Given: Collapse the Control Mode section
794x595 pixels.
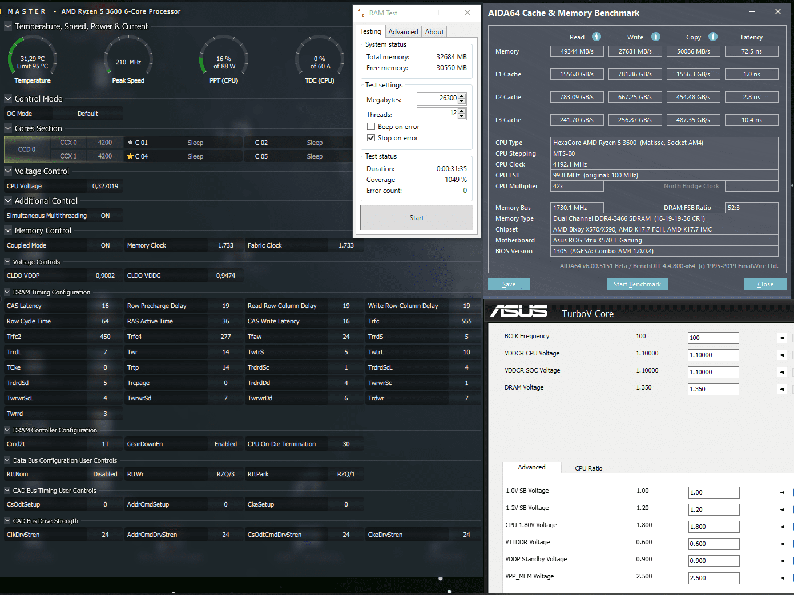Looking at the screenshot, I should (x=8, y=99).
